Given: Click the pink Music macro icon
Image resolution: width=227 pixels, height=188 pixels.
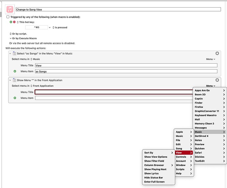Looking at the screenshot, I should [x=10, y=10].
